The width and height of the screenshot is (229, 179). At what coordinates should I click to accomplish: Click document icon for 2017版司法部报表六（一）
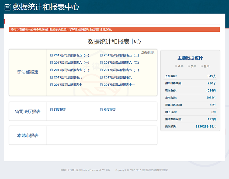(x=51, y=63)
